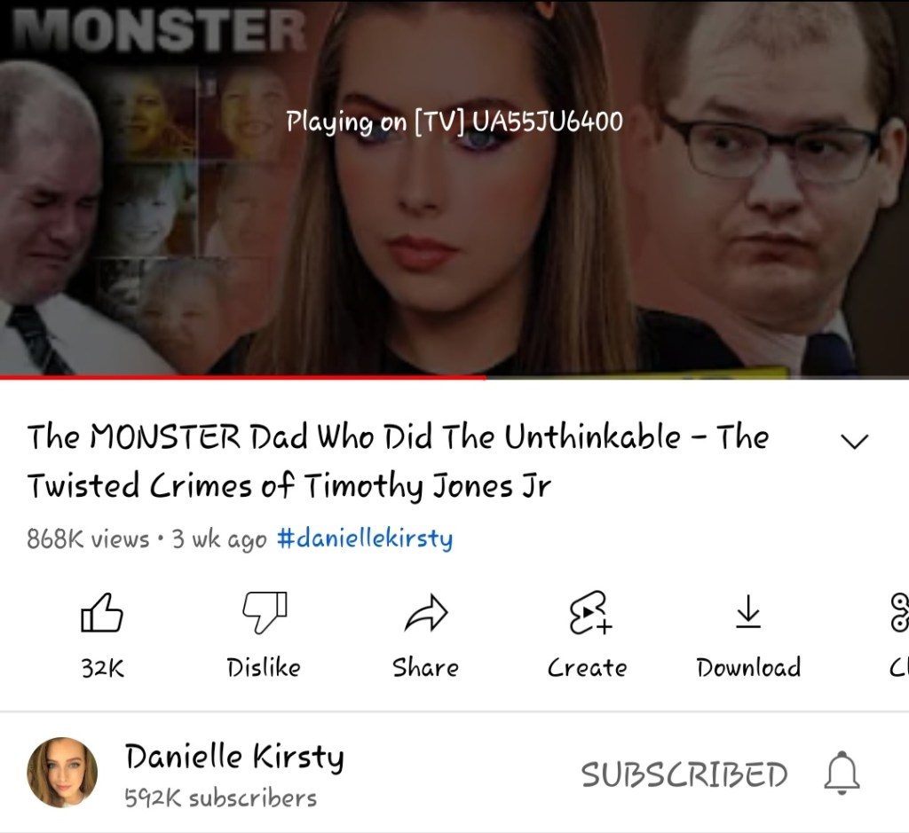
Task: Tap the 'Playing on [TV] UA55JU6400' cast status
Action: pyautogui.click(x=454, y=122)
